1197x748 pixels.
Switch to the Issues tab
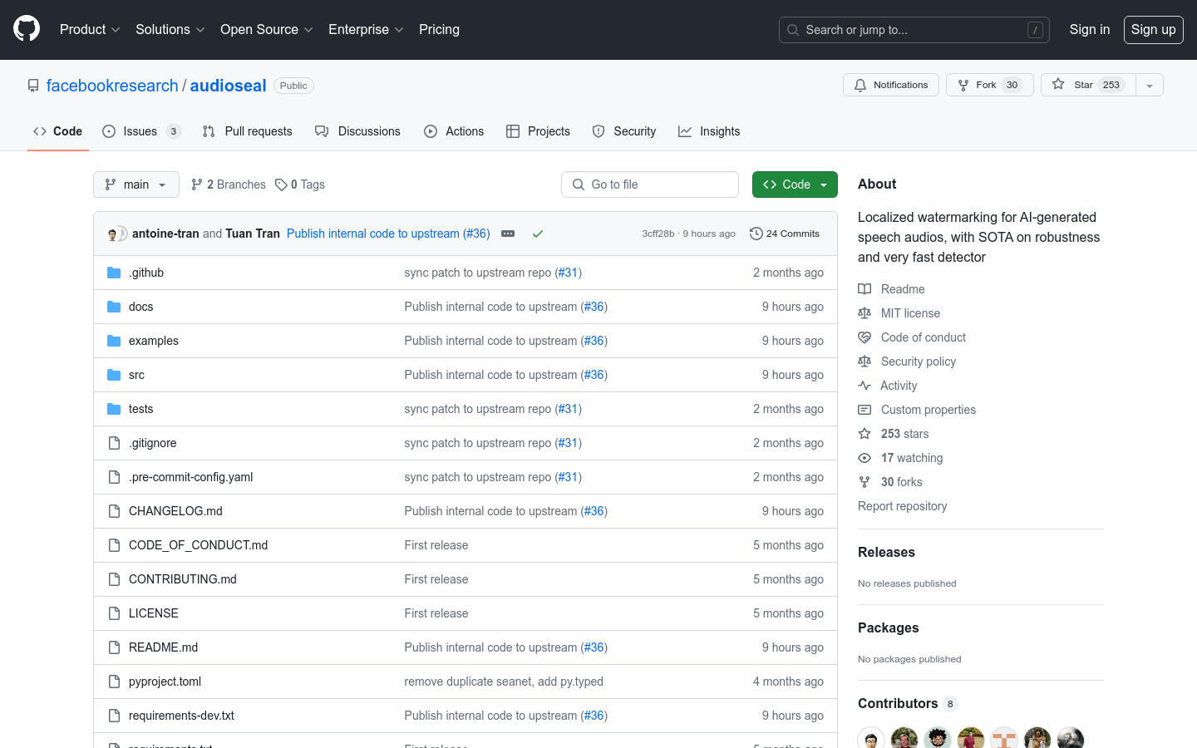pyautogui.click(x=142, y=131)
